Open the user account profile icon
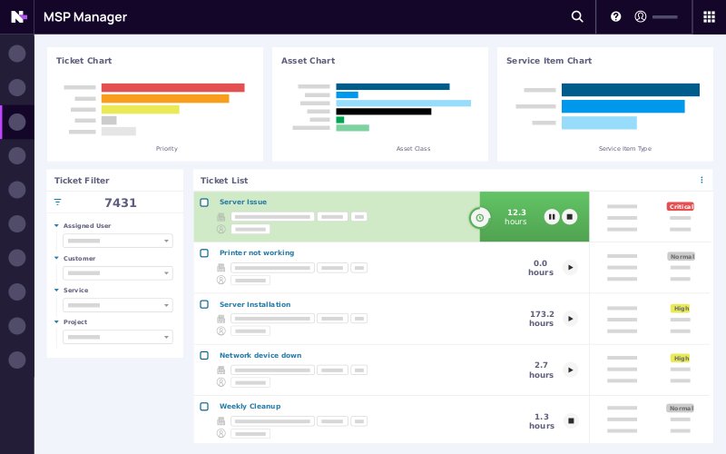 coord(641,16)
